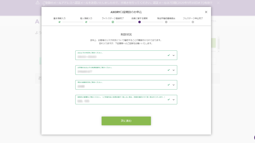Expand the 年収 dropdown arrow

click(x=173, y=55)
